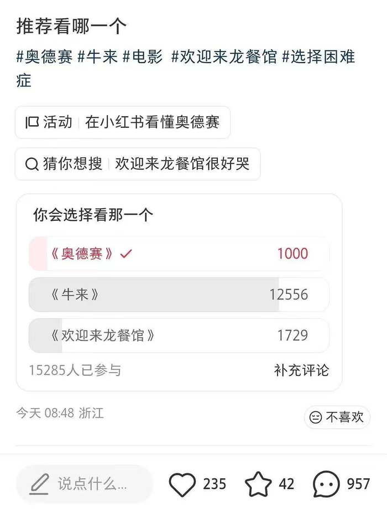This screenshot has width=387, height=516.
Task: Open the #欢迎来龙餐馆 hashtag
Action: click(224, 56)
